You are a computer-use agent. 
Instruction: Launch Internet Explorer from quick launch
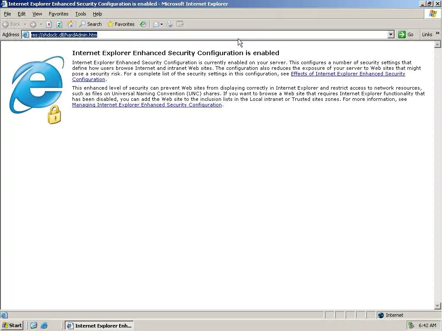click(x=44, y=326)
